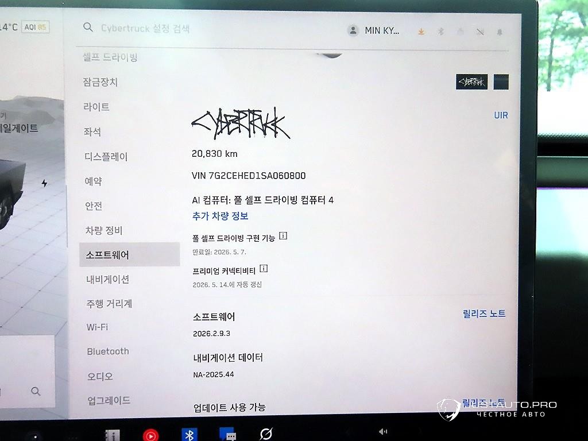Tap the 2026. 5. 14.에 자동 갱신 text
The height and width of the screenshot is (441, 588).
227,285
